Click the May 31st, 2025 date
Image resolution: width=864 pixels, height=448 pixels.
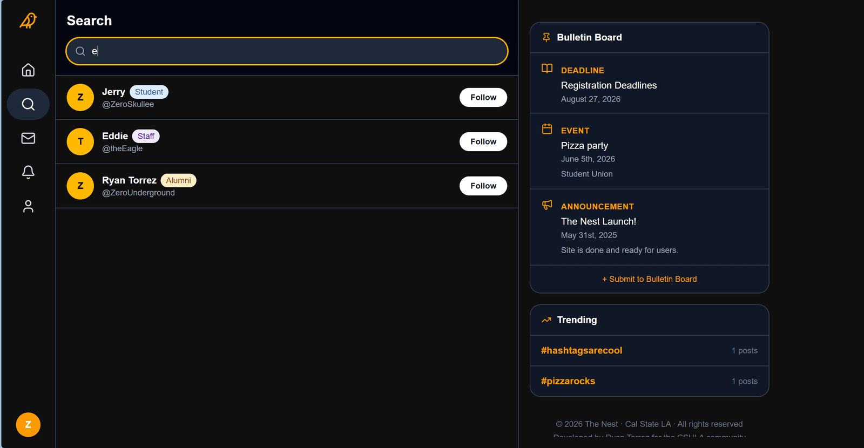click(x=589, y=235)
